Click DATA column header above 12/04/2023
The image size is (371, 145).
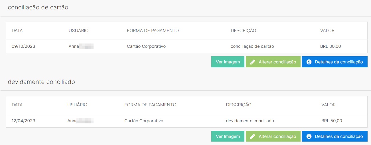click(17, 105)
